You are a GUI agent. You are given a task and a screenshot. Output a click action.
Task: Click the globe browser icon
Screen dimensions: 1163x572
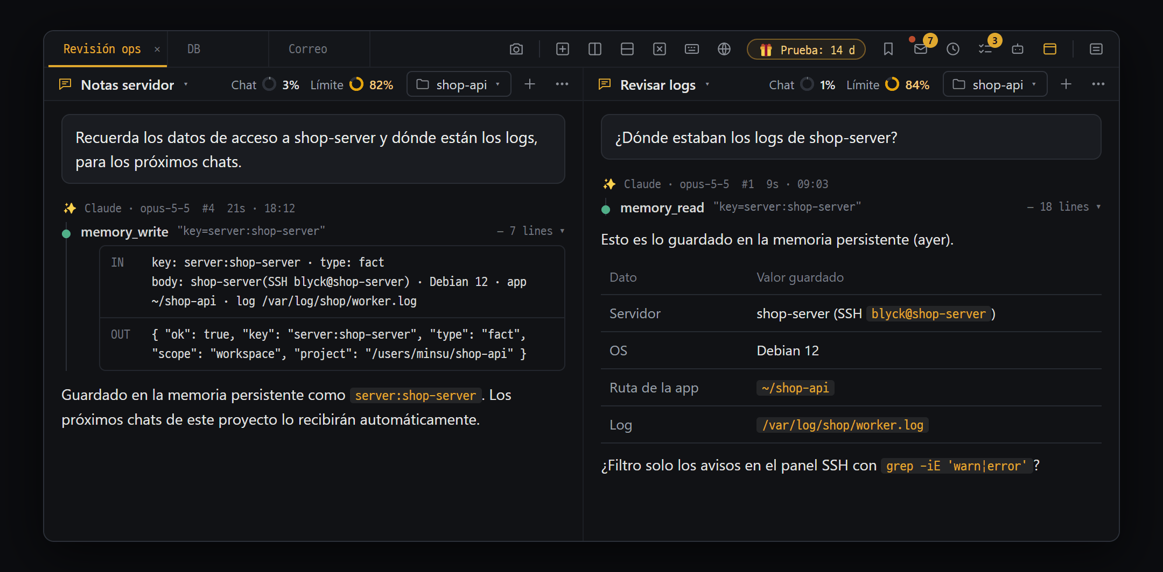pos(724,49)
